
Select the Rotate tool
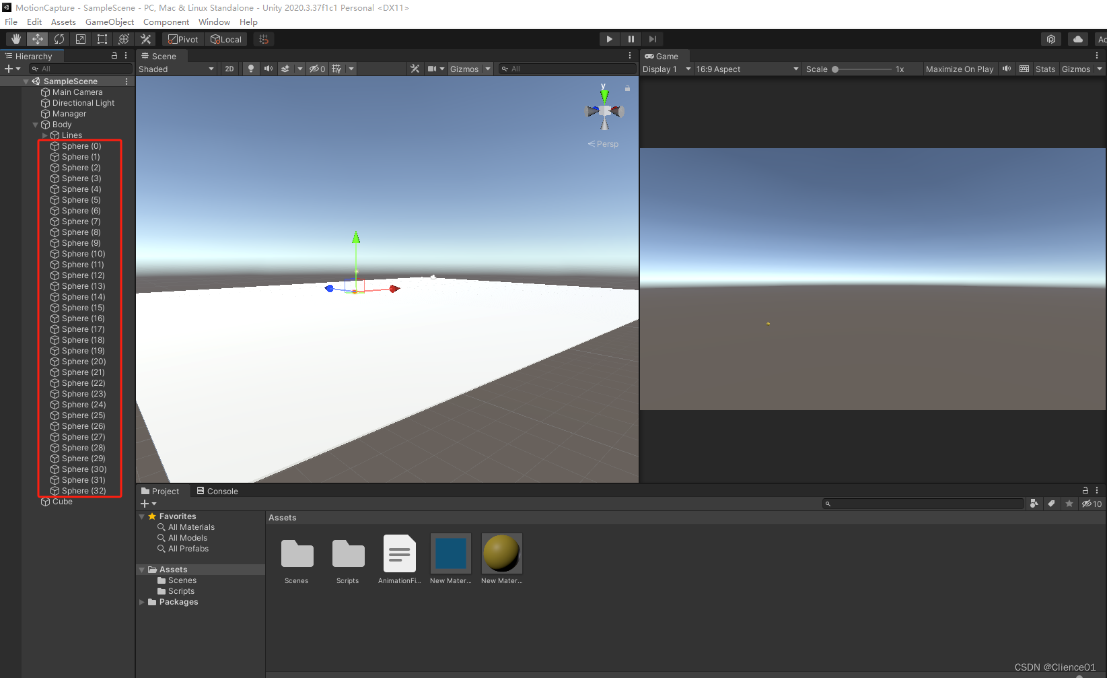point(59,38)
